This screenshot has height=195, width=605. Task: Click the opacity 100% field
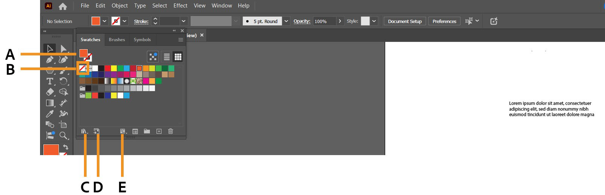pyautogui.click(x=324, y=21)
